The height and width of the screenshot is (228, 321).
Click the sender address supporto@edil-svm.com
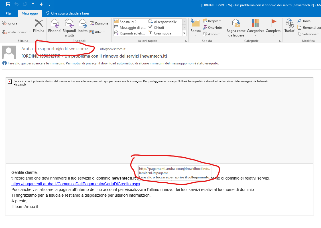pos(63,49)
